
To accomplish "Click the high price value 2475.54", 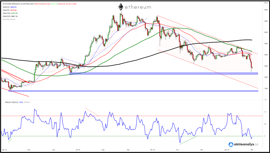I will 46,4.
